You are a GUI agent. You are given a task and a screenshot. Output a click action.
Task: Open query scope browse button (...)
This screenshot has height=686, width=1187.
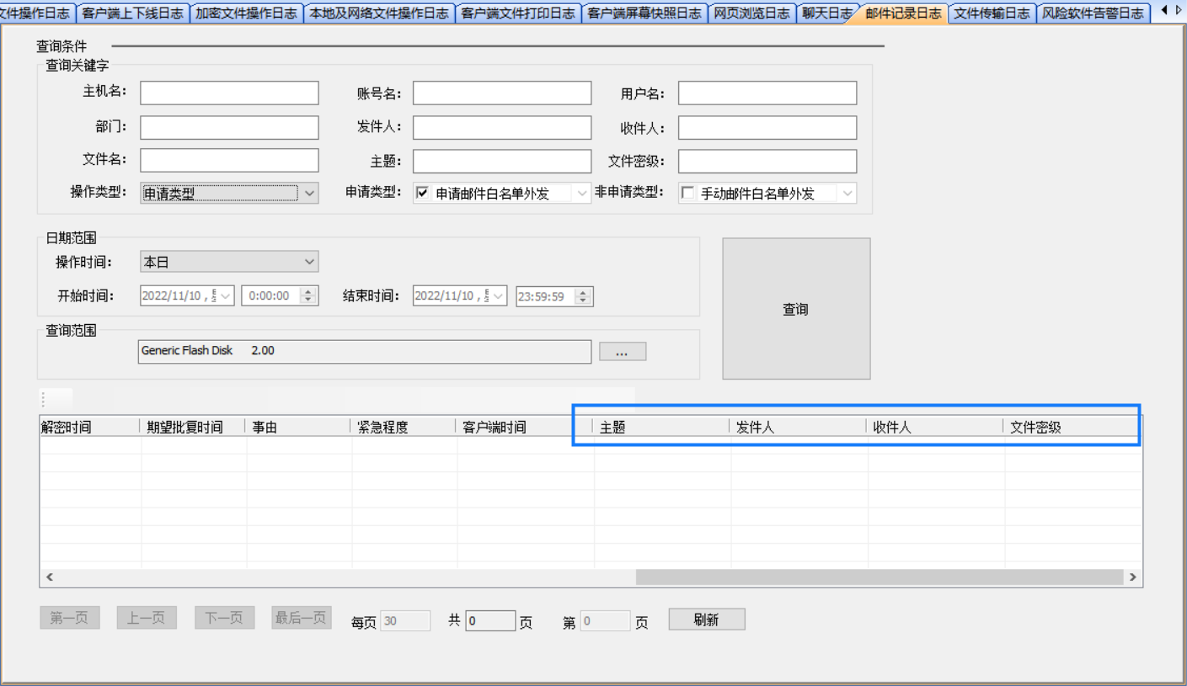pyautogui.click(x=622, y=352)
